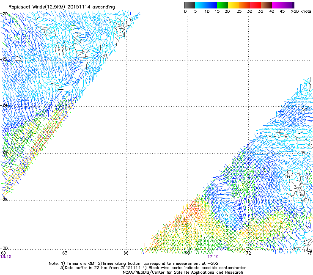
Task: Click the latitude label '-30'
Action: tap(4, 248)
